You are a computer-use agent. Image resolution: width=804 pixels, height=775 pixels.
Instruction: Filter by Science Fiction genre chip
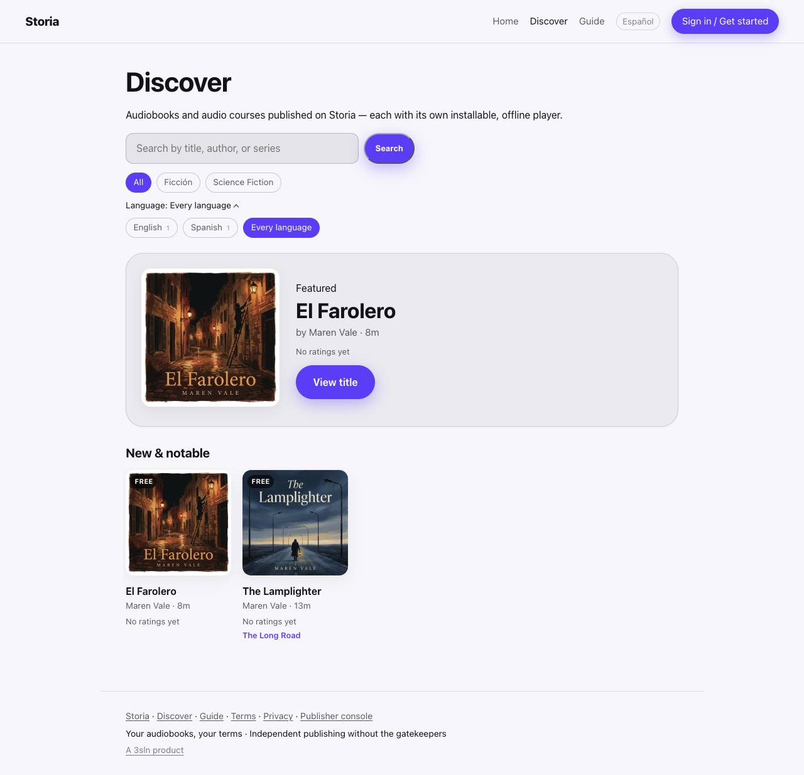tap(243, 183)
